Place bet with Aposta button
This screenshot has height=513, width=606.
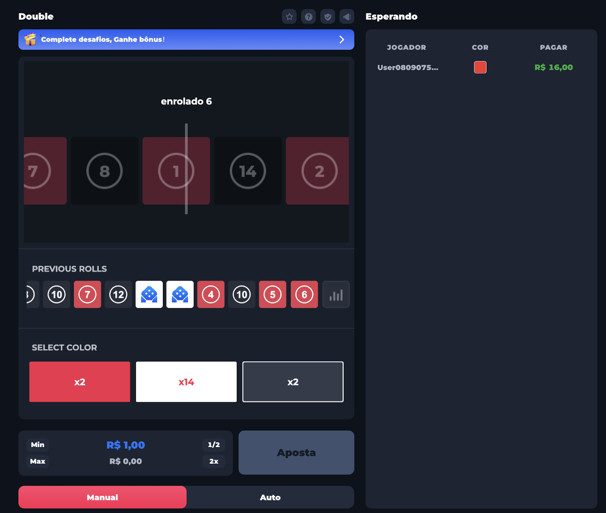point(296,452)
